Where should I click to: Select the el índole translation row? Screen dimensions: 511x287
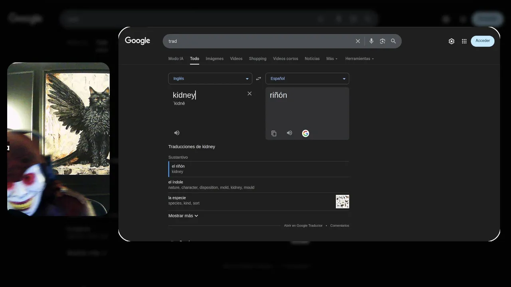[x=259, y=185]
